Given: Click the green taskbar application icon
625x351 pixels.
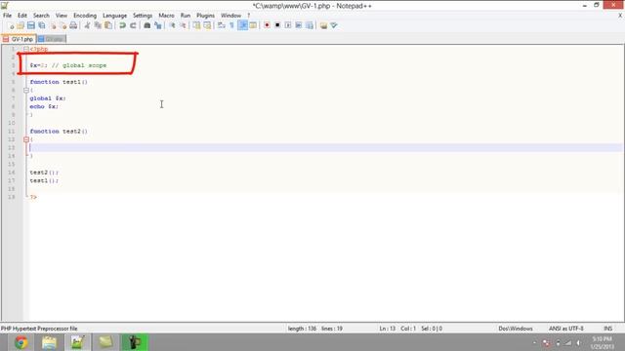Looking at the screenshot, I should point(135,342).
